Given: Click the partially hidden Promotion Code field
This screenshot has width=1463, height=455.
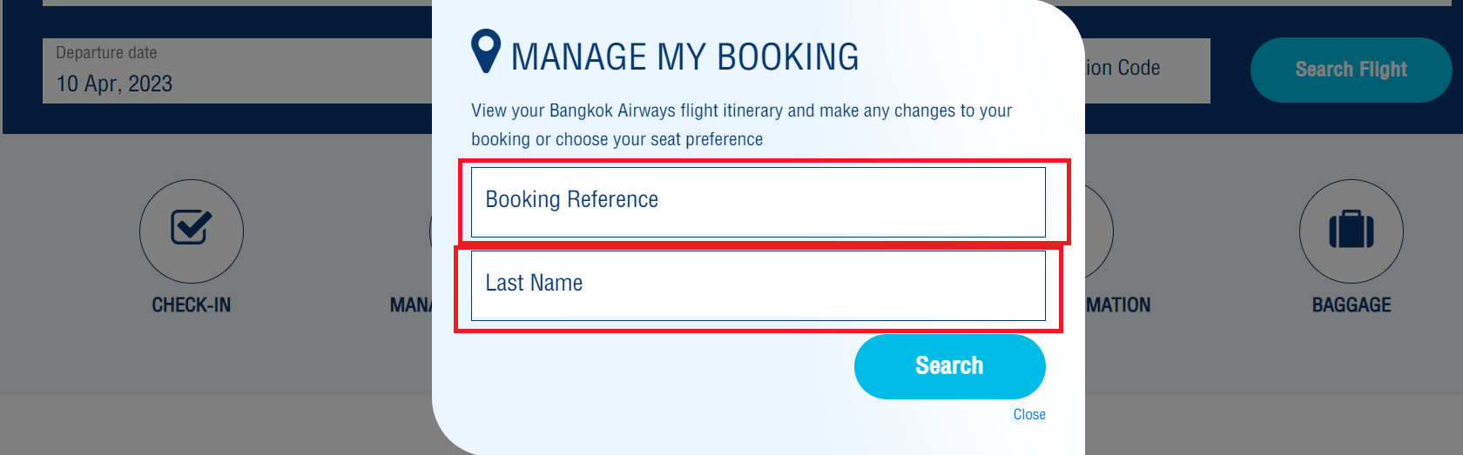Looking at the screenshot, I should tap(1148, 70).
